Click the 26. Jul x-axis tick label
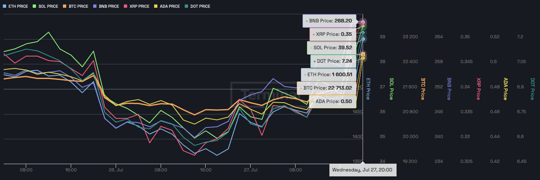The height and width of the screenshot is (180, 540). [116, 169]
